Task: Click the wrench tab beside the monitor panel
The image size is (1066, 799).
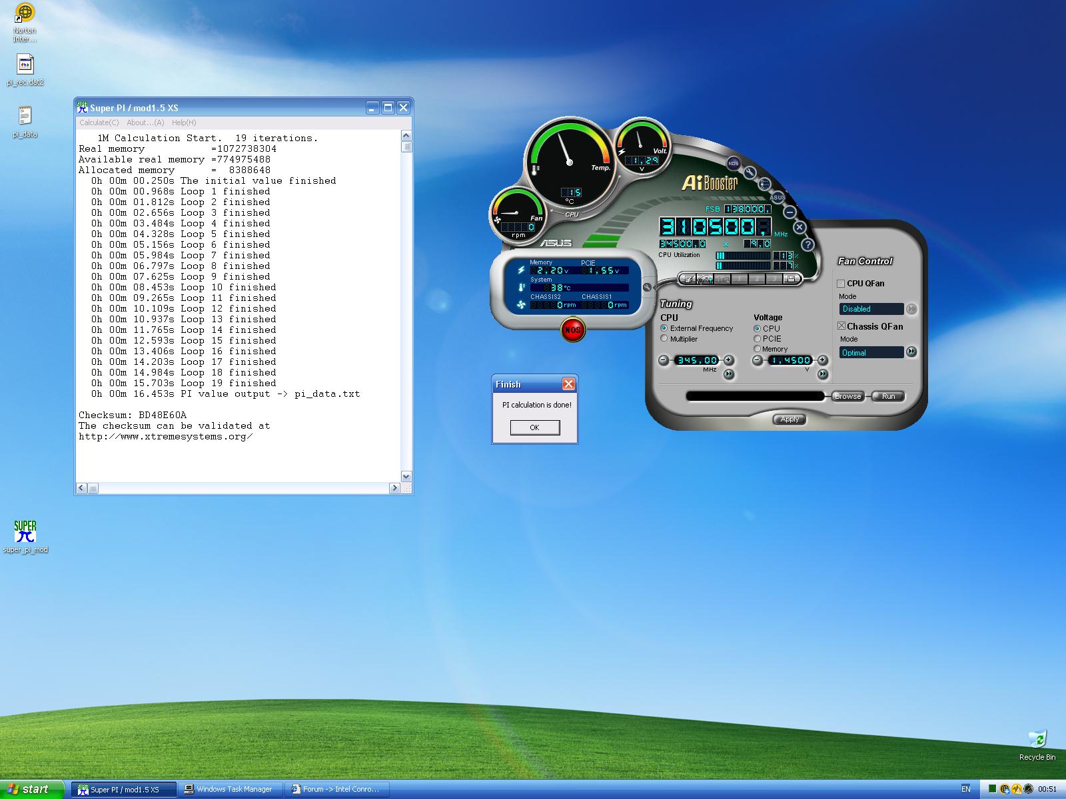Action: (646, 288)
